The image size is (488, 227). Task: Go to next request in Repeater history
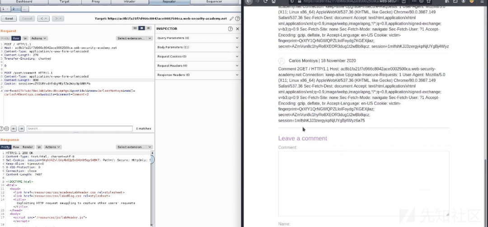pos(58,19)
